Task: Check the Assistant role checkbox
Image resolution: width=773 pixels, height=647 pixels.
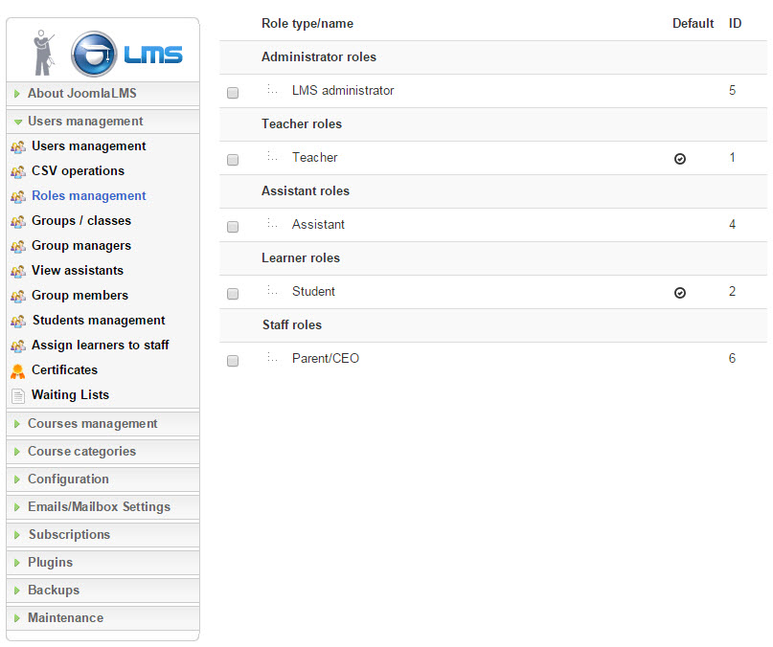Action: [233, 227]
